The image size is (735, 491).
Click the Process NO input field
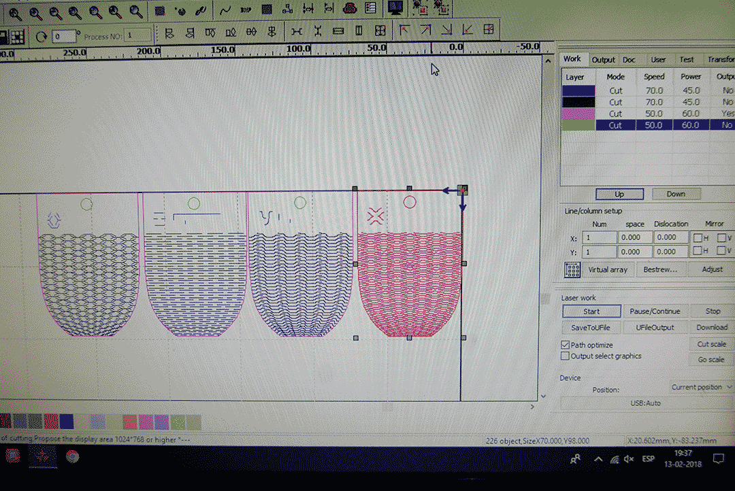(137, 35)
